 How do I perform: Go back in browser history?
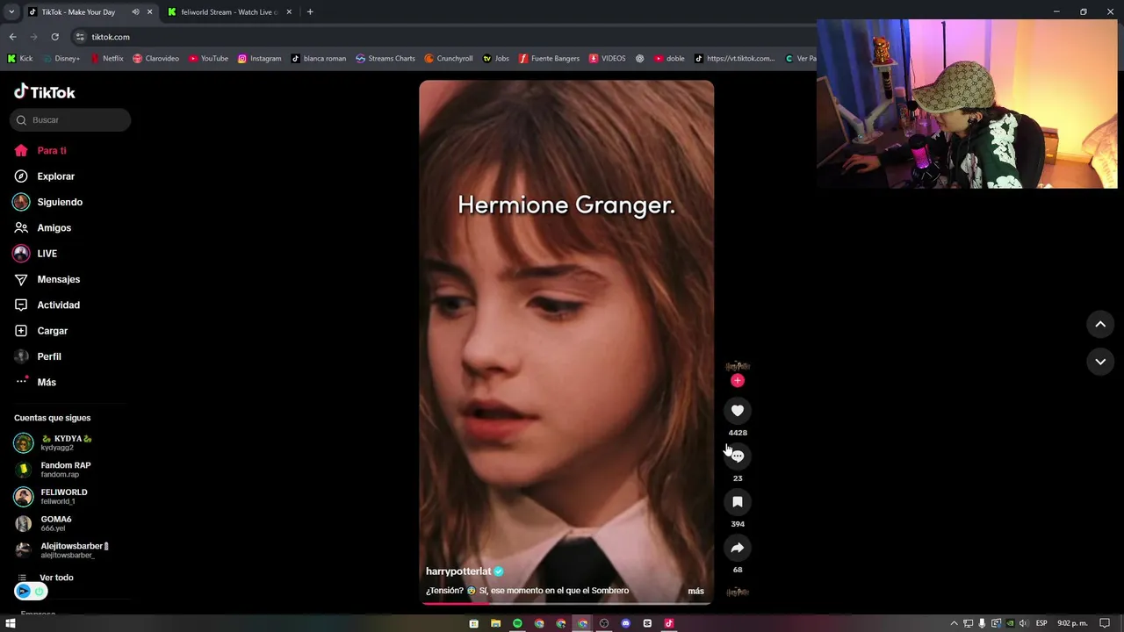[12, 37]
